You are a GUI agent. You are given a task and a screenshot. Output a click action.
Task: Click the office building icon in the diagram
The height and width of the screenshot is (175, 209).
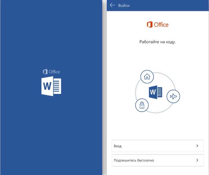click(x=142, y=105)
